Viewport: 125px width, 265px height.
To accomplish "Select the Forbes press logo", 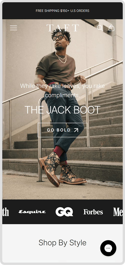I will (93, 212).
